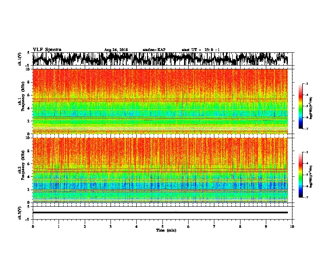Click the "10" kHz tick on ch.2 spectrogram

tap(28, 138)
